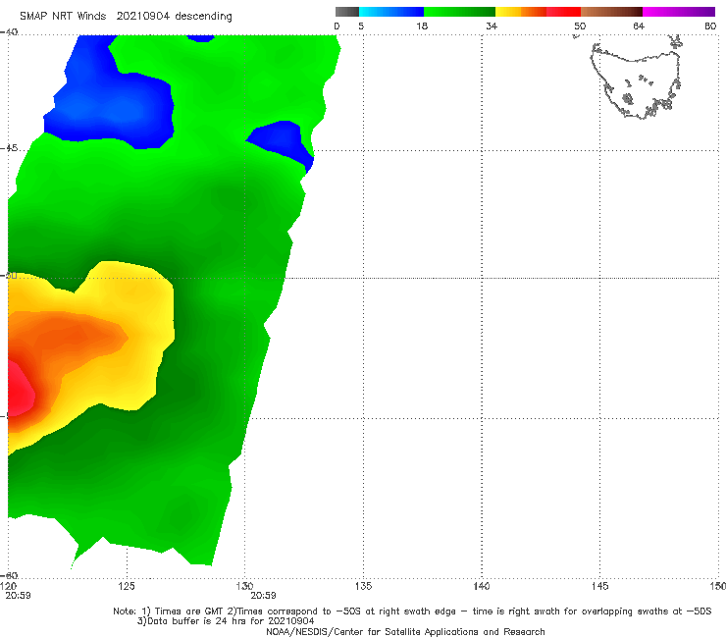Click the color bar label '5'
The width and height of the screenshot is (726, 638).
(x=361, y=26)
